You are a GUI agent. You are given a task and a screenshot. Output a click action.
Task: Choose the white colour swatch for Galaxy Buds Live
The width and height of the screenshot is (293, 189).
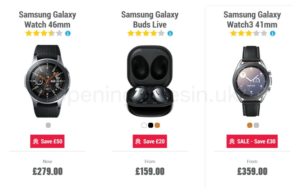pos(144,125)
